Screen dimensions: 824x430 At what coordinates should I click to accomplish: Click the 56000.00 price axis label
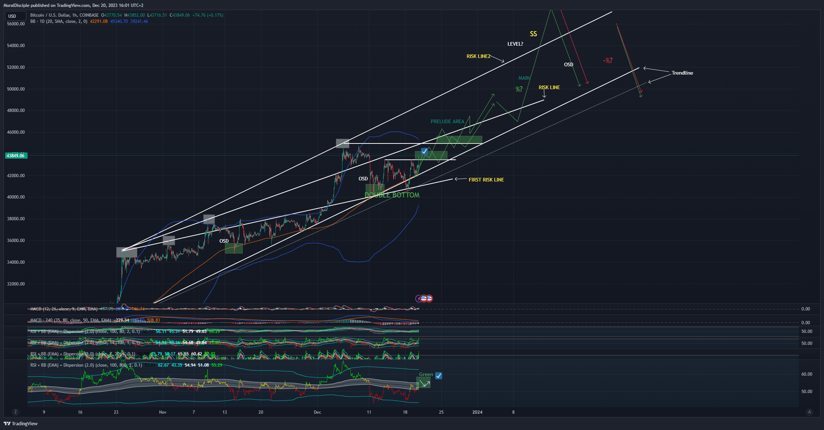[16, 24]
